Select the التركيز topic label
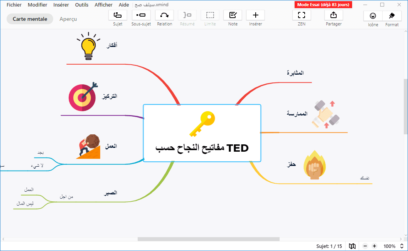Screen dimensions: 408x251 110,96
